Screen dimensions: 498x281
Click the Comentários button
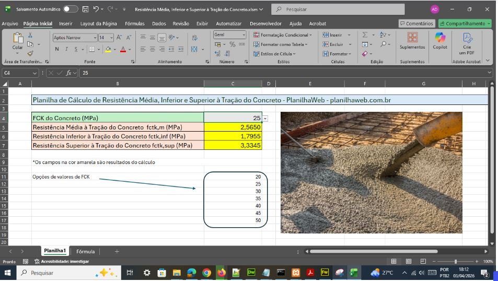[416, 24]
